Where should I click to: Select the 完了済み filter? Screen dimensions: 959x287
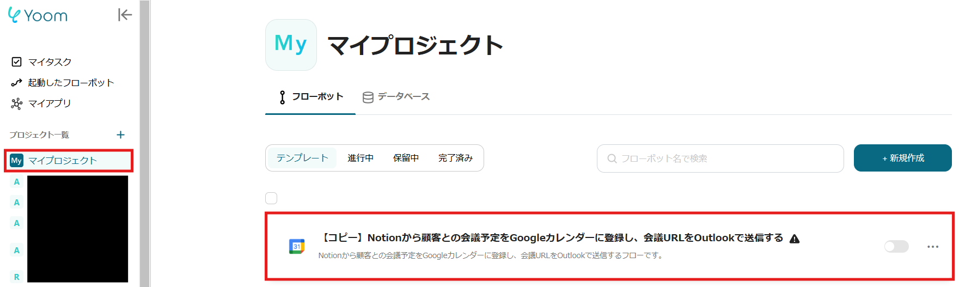pos(455,158)
